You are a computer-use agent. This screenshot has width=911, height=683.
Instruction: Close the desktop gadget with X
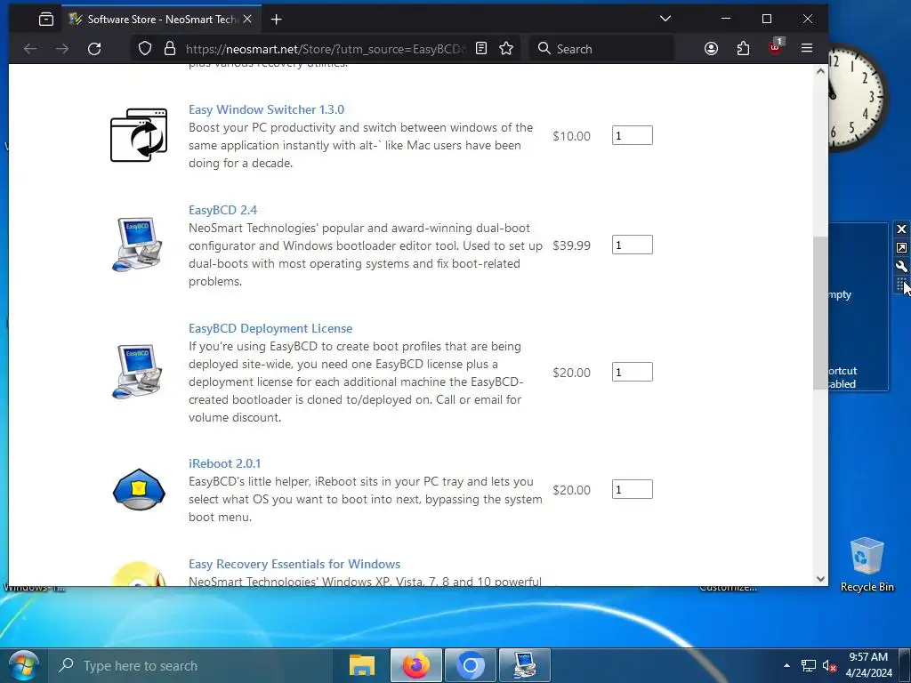coord(901,229)
